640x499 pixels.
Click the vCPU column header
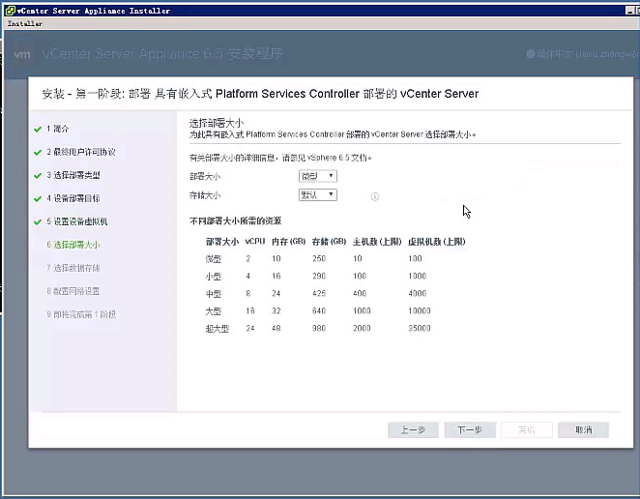point(255,242)
